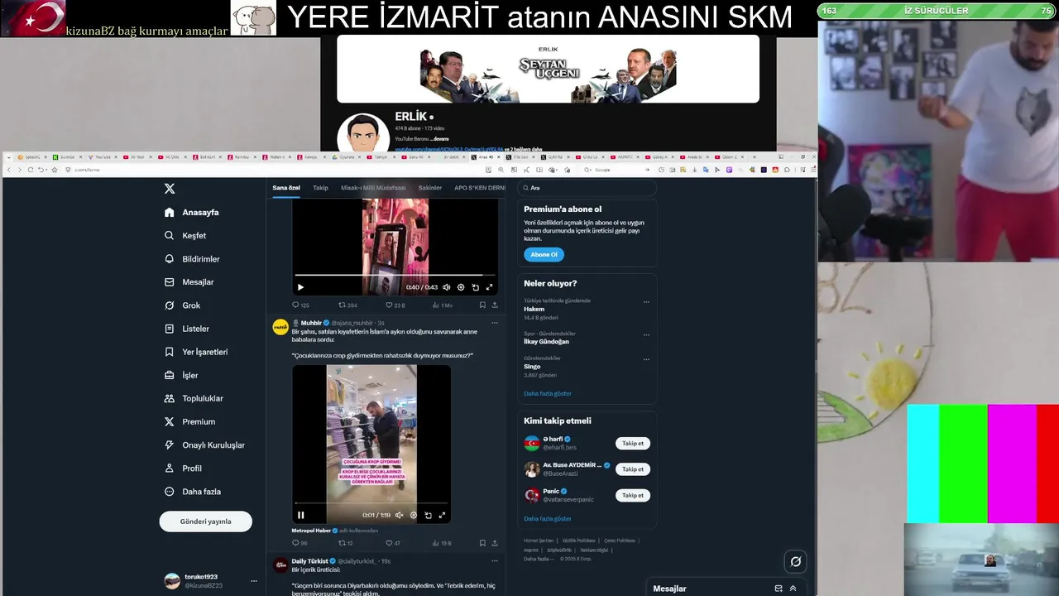The height and width of the screenshot is (596, 1059).
Task: Open Bildirimler notifications
Action: [192, 259]
